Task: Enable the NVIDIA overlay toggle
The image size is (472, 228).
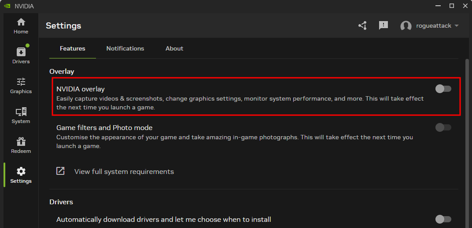Action: 443,89
